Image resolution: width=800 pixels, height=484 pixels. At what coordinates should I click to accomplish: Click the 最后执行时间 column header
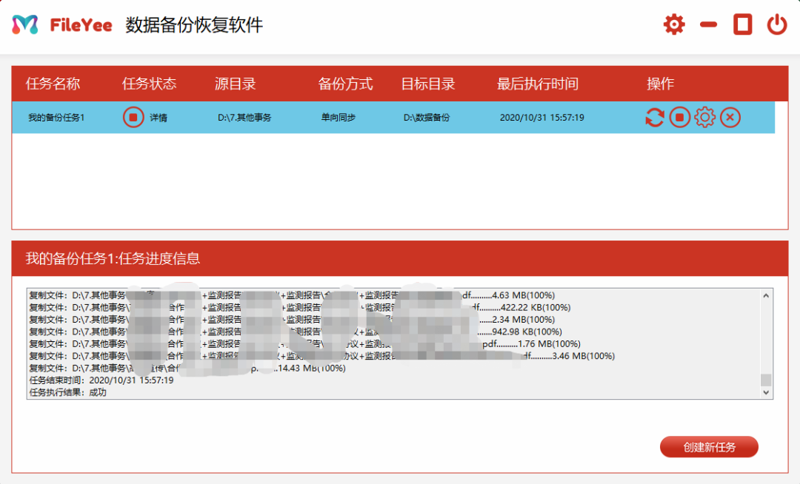(x=537, y=84)
